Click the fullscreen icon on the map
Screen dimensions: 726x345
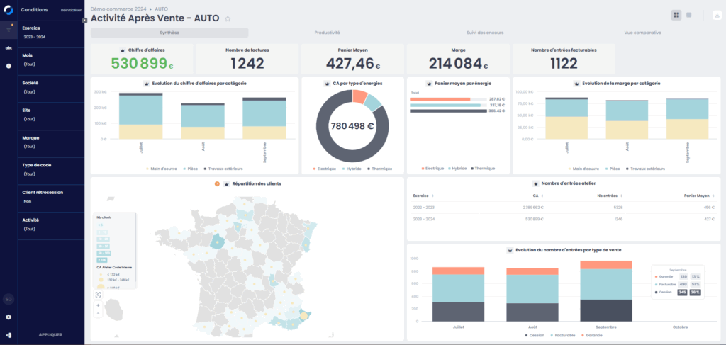coord(97,295)
